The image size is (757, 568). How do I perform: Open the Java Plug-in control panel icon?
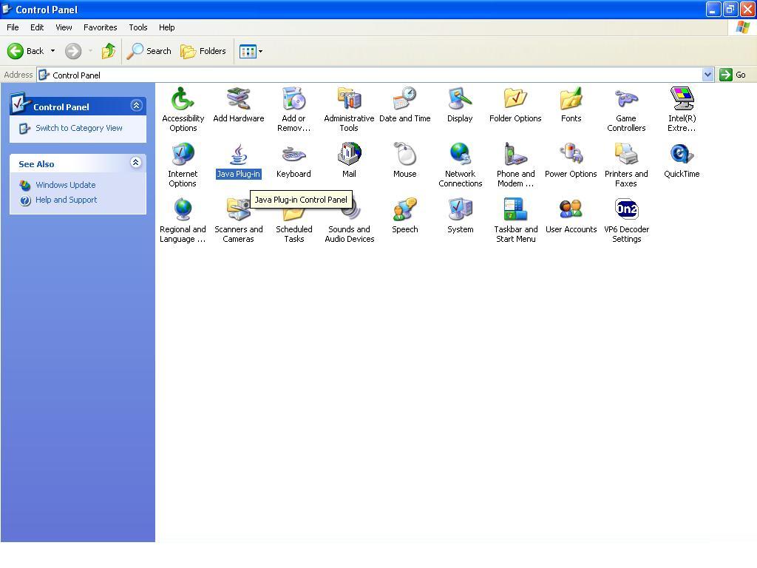pos(238,155)
